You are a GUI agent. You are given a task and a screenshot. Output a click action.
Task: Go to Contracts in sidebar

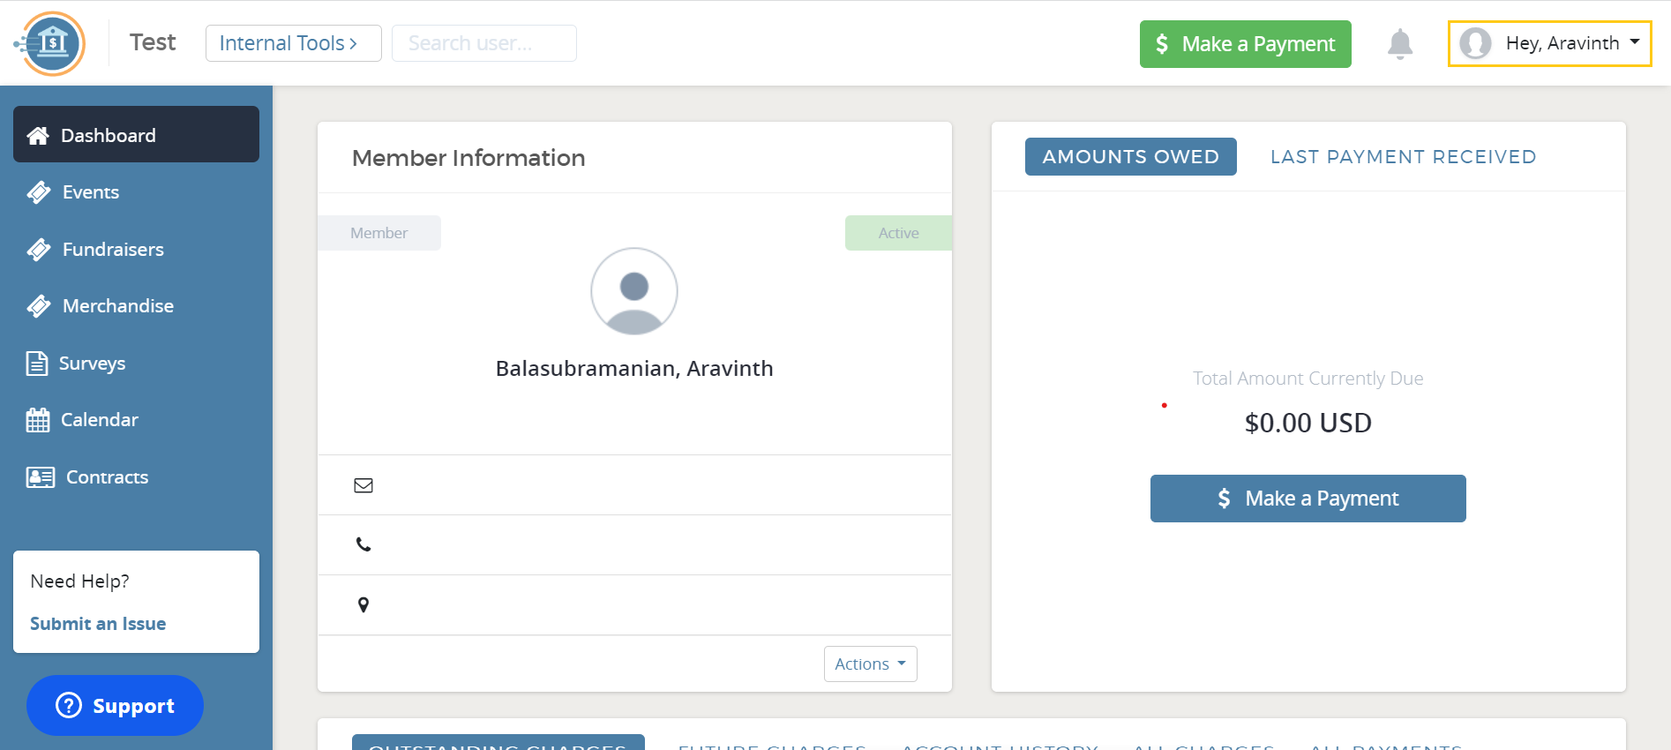point(107,477)
